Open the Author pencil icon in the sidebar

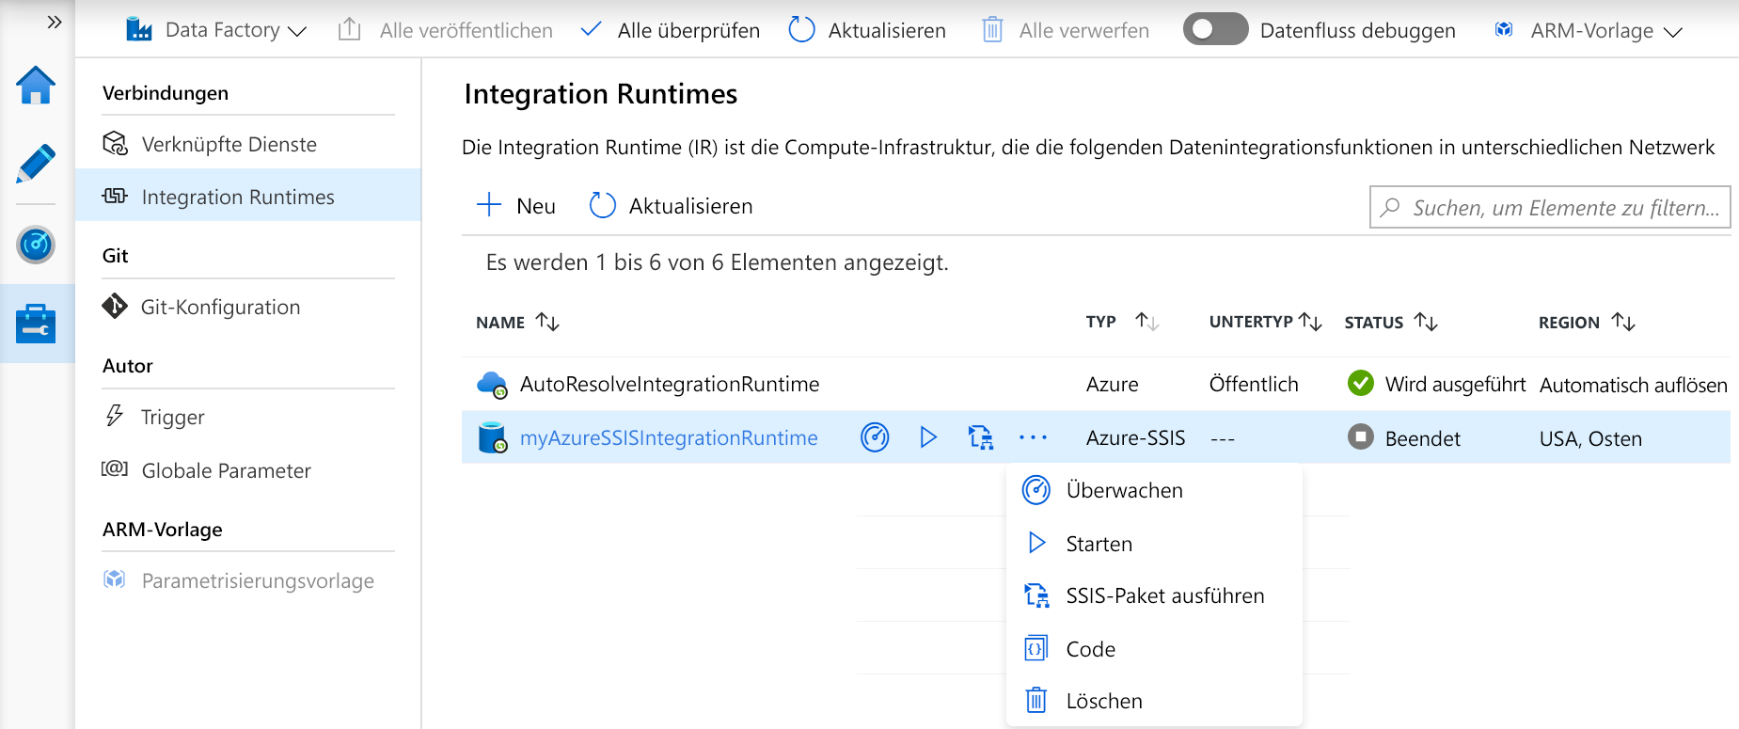coord(36,164)
